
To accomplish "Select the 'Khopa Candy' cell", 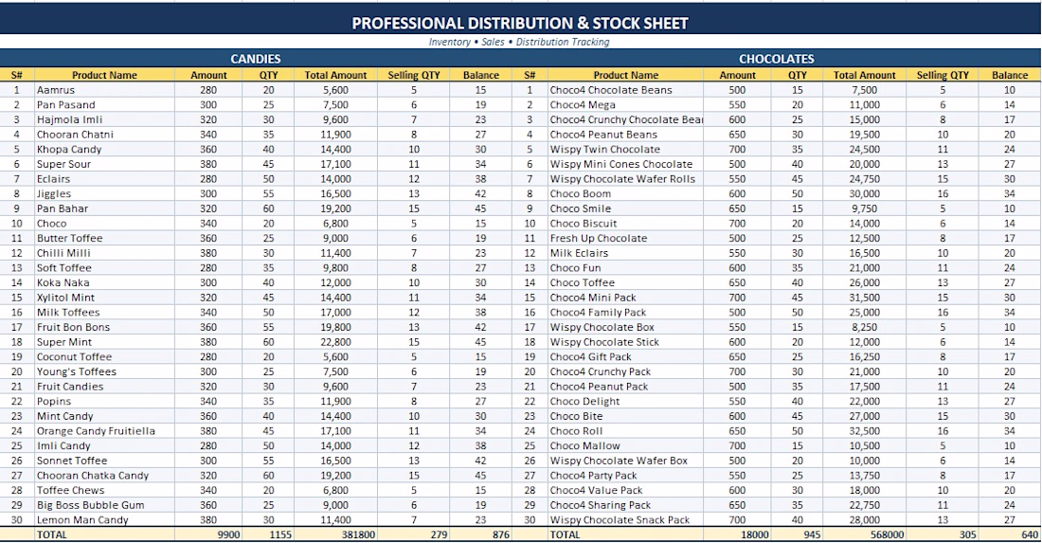I will (104, 149).
